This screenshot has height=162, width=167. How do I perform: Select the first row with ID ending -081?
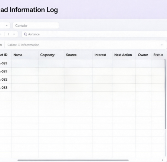[82, 63]
